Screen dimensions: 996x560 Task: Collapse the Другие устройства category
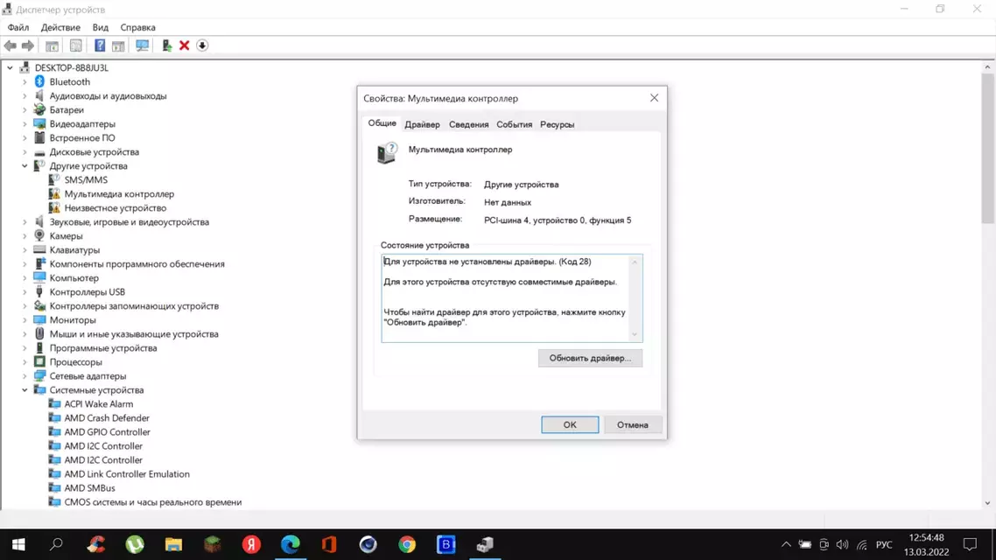pos(25,166)
